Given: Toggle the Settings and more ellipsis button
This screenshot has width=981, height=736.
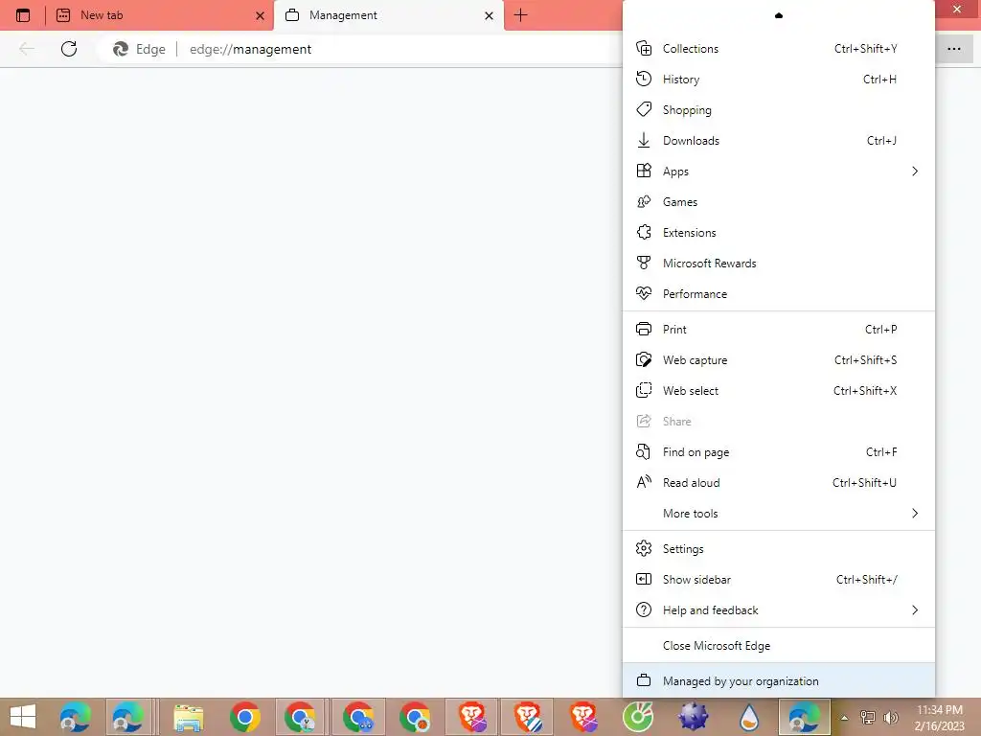Looking at the screenshot, I should click(x=953, y=49).
